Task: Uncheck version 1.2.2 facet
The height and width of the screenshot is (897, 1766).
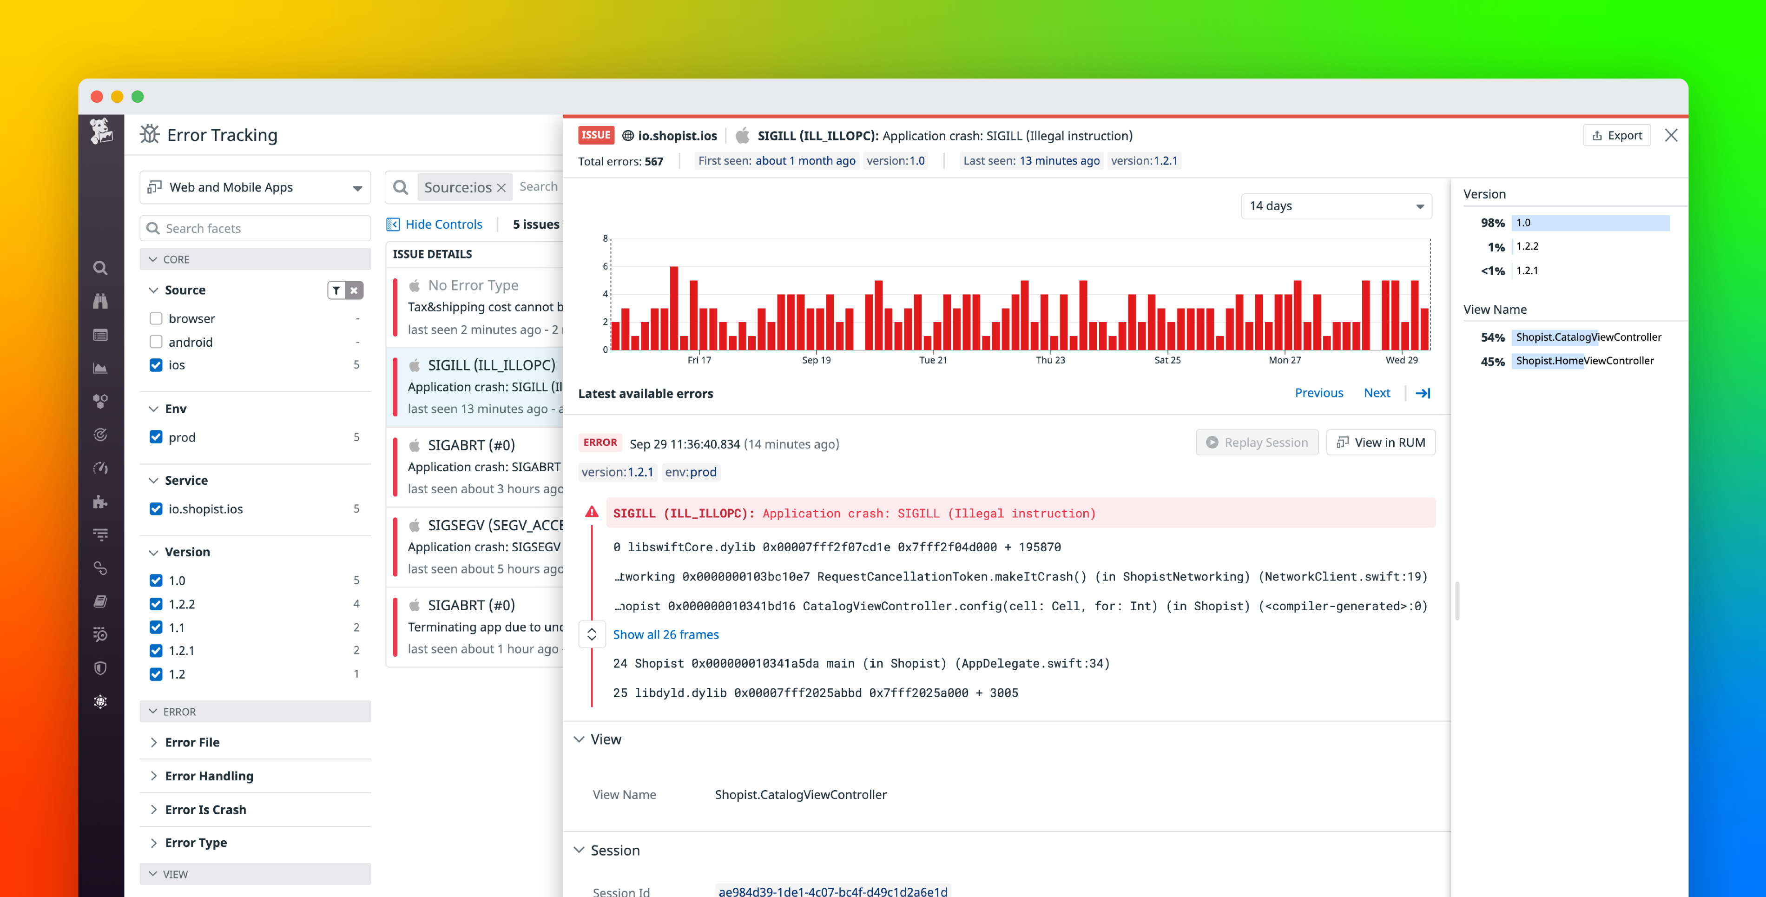Action: (x=156, y=603)
